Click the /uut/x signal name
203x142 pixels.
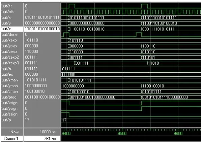point(6,17)
